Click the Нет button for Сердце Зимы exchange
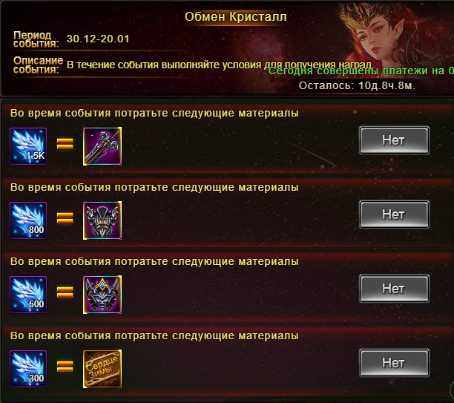Image resolution: width=454 pixels, height=403 pixels. tap(394, 363)
